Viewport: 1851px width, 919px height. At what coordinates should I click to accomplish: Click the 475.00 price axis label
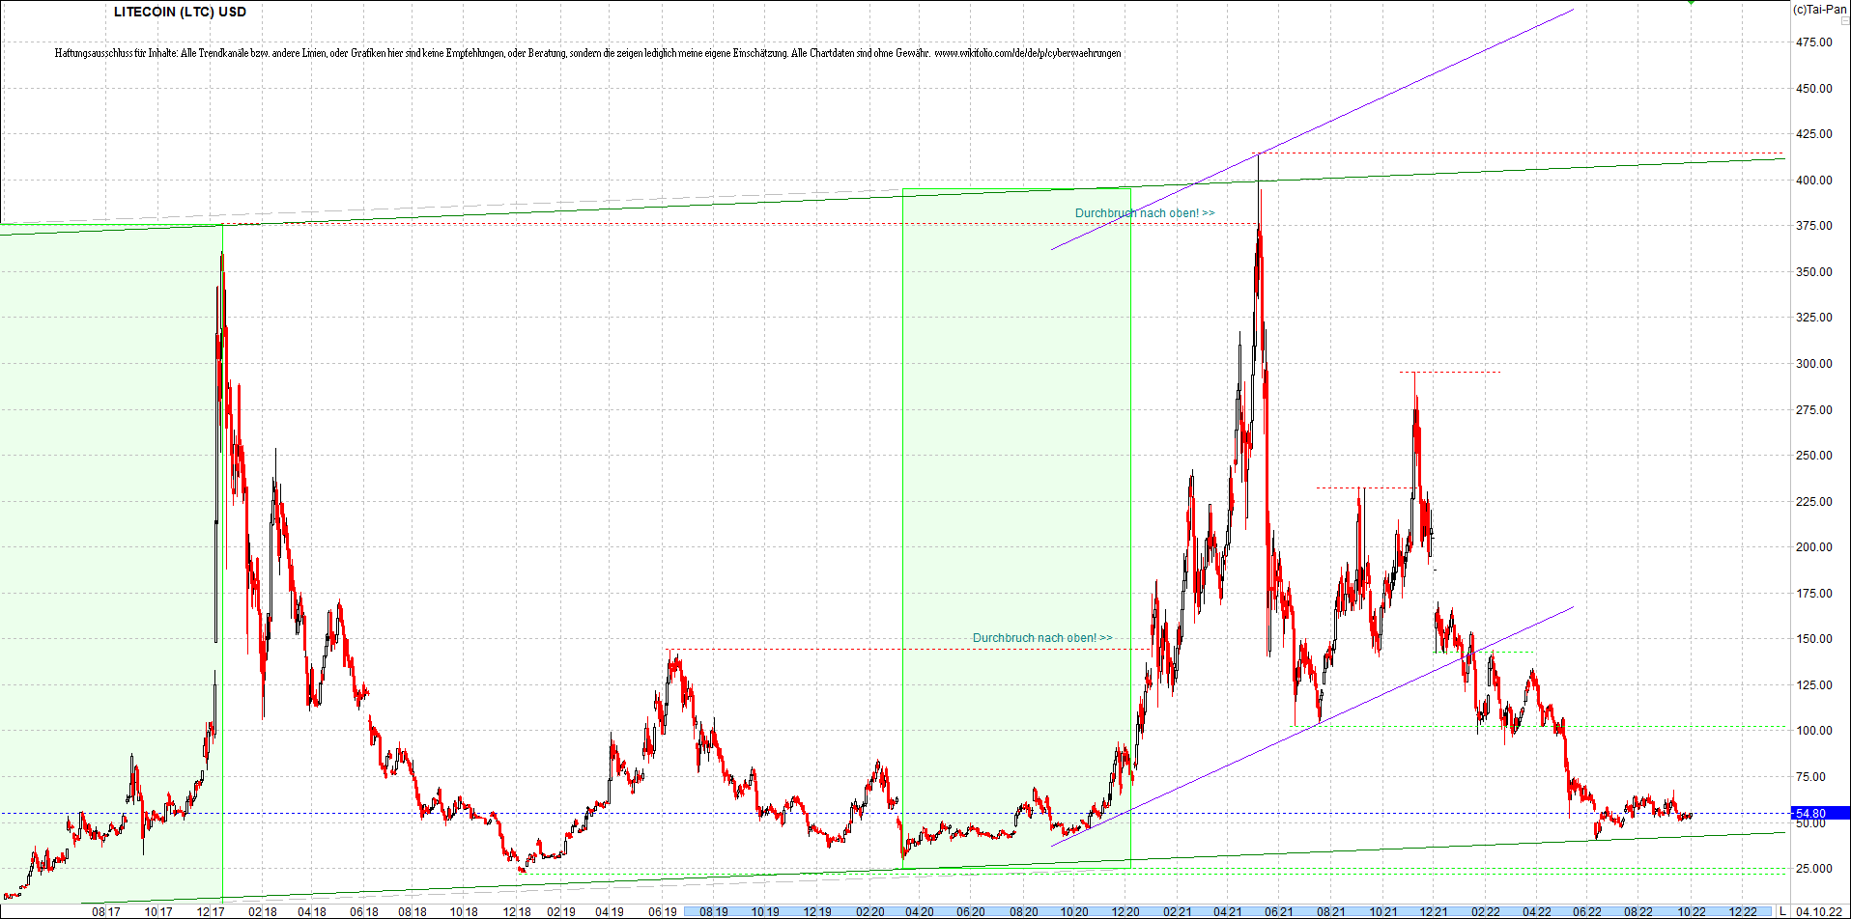[x=1813, y=42]
